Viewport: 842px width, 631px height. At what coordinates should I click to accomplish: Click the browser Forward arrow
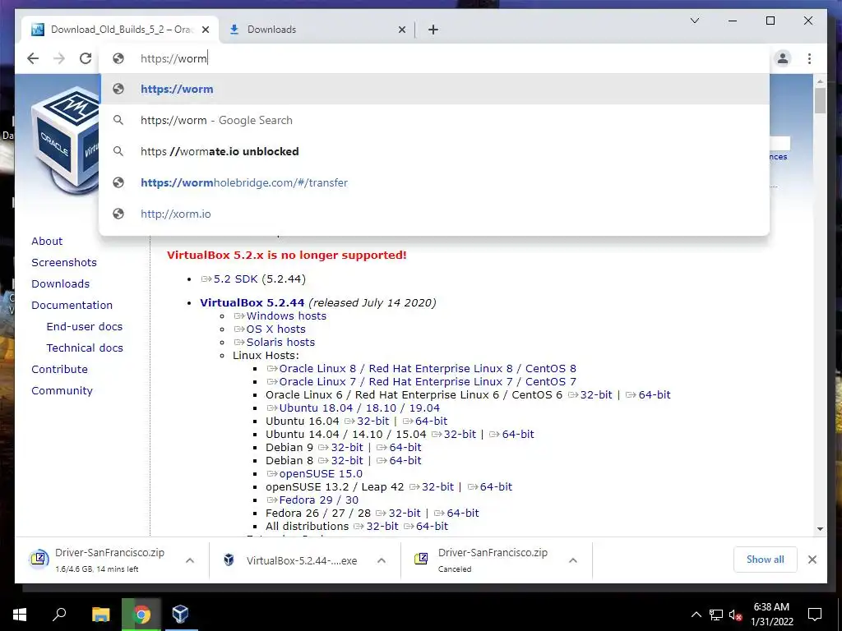click(x=59, y=58)
